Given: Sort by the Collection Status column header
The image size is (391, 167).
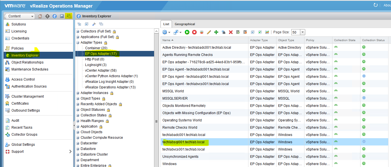Looking at the screenshot, I should (x=374, y=40).
